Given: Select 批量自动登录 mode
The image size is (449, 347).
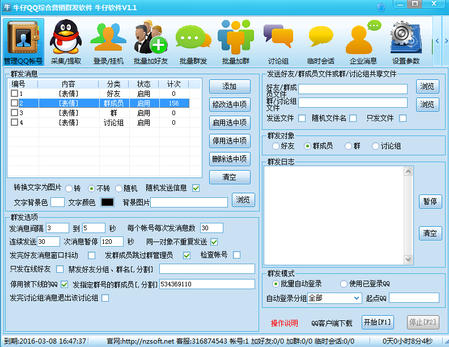Looking at the screenshot, I should (x=276, y=283).
